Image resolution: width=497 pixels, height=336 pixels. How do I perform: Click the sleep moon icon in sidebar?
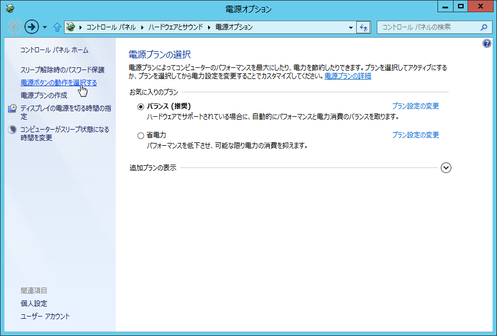(12, 130)
